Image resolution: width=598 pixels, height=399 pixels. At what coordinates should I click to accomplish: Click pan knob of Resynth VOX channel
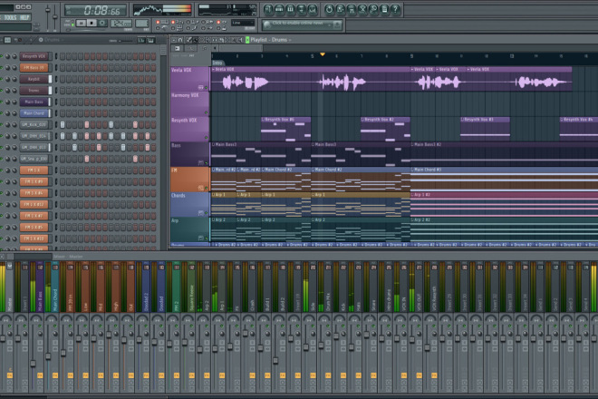coord(7,56)
